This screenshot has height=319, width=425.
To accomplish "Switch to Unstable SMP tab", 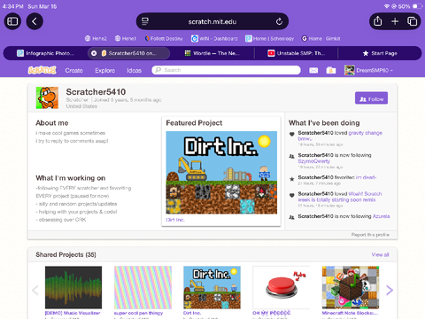I will 296,53.
